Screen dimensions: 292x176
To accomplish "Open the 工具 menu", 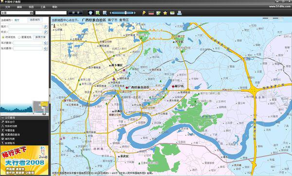I will (43, 7).
